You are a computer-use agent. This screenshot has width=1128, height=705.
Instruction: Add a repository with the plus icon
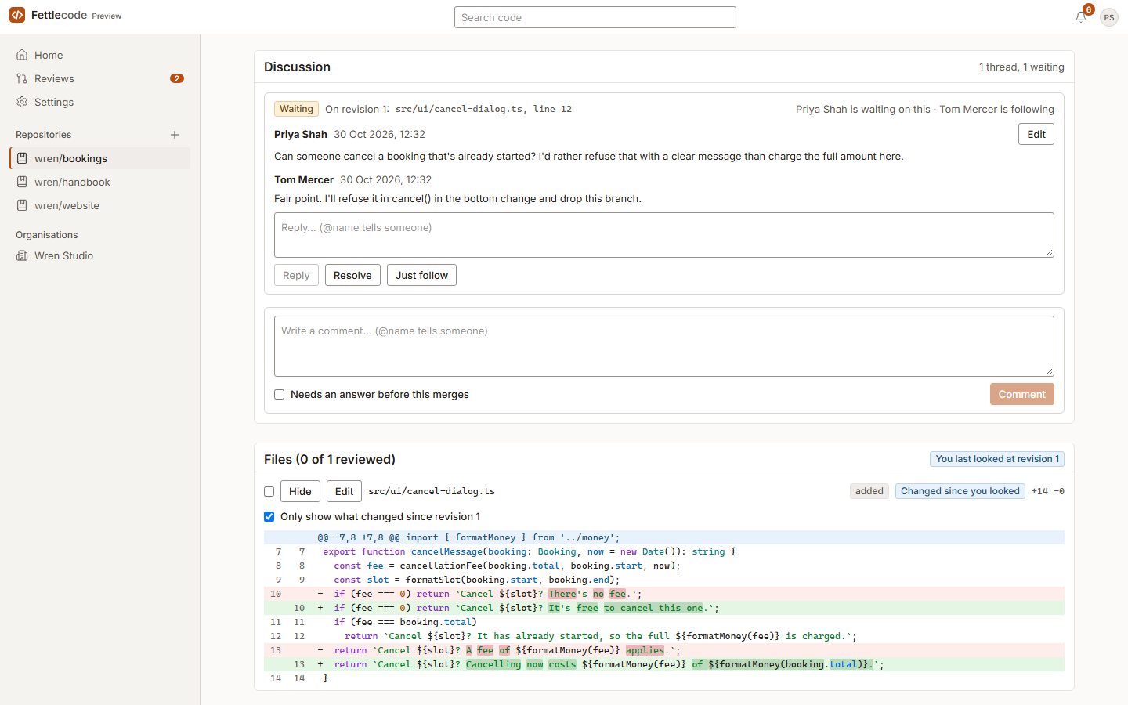pos(175,135)
